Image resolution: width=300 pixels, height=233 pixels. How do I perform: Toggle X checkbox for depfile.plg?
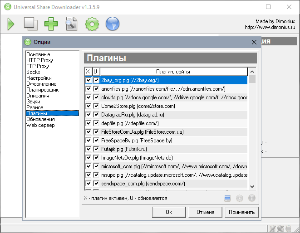89,123
